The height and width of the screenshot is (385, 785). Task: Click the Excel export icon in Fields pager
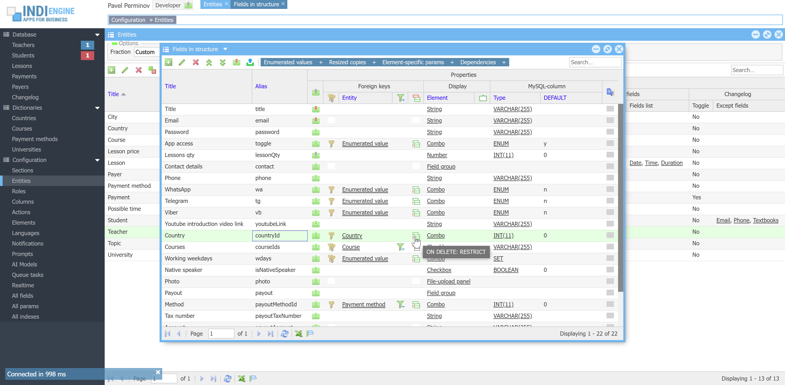coord(299,334)
